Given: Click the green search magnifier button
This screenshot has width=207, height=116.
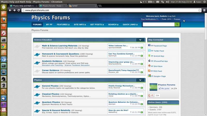Looking at the screenshot, I should point(177,24).
